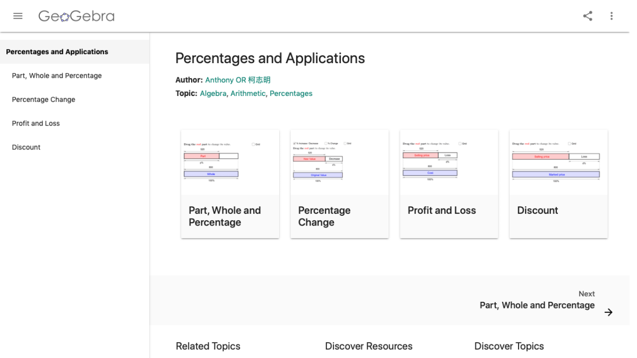The height and width of the screenshot is (358, 637).
Task: Click the Next 'Part, Whole and Percentage' link
Action: tap(537, 305)
